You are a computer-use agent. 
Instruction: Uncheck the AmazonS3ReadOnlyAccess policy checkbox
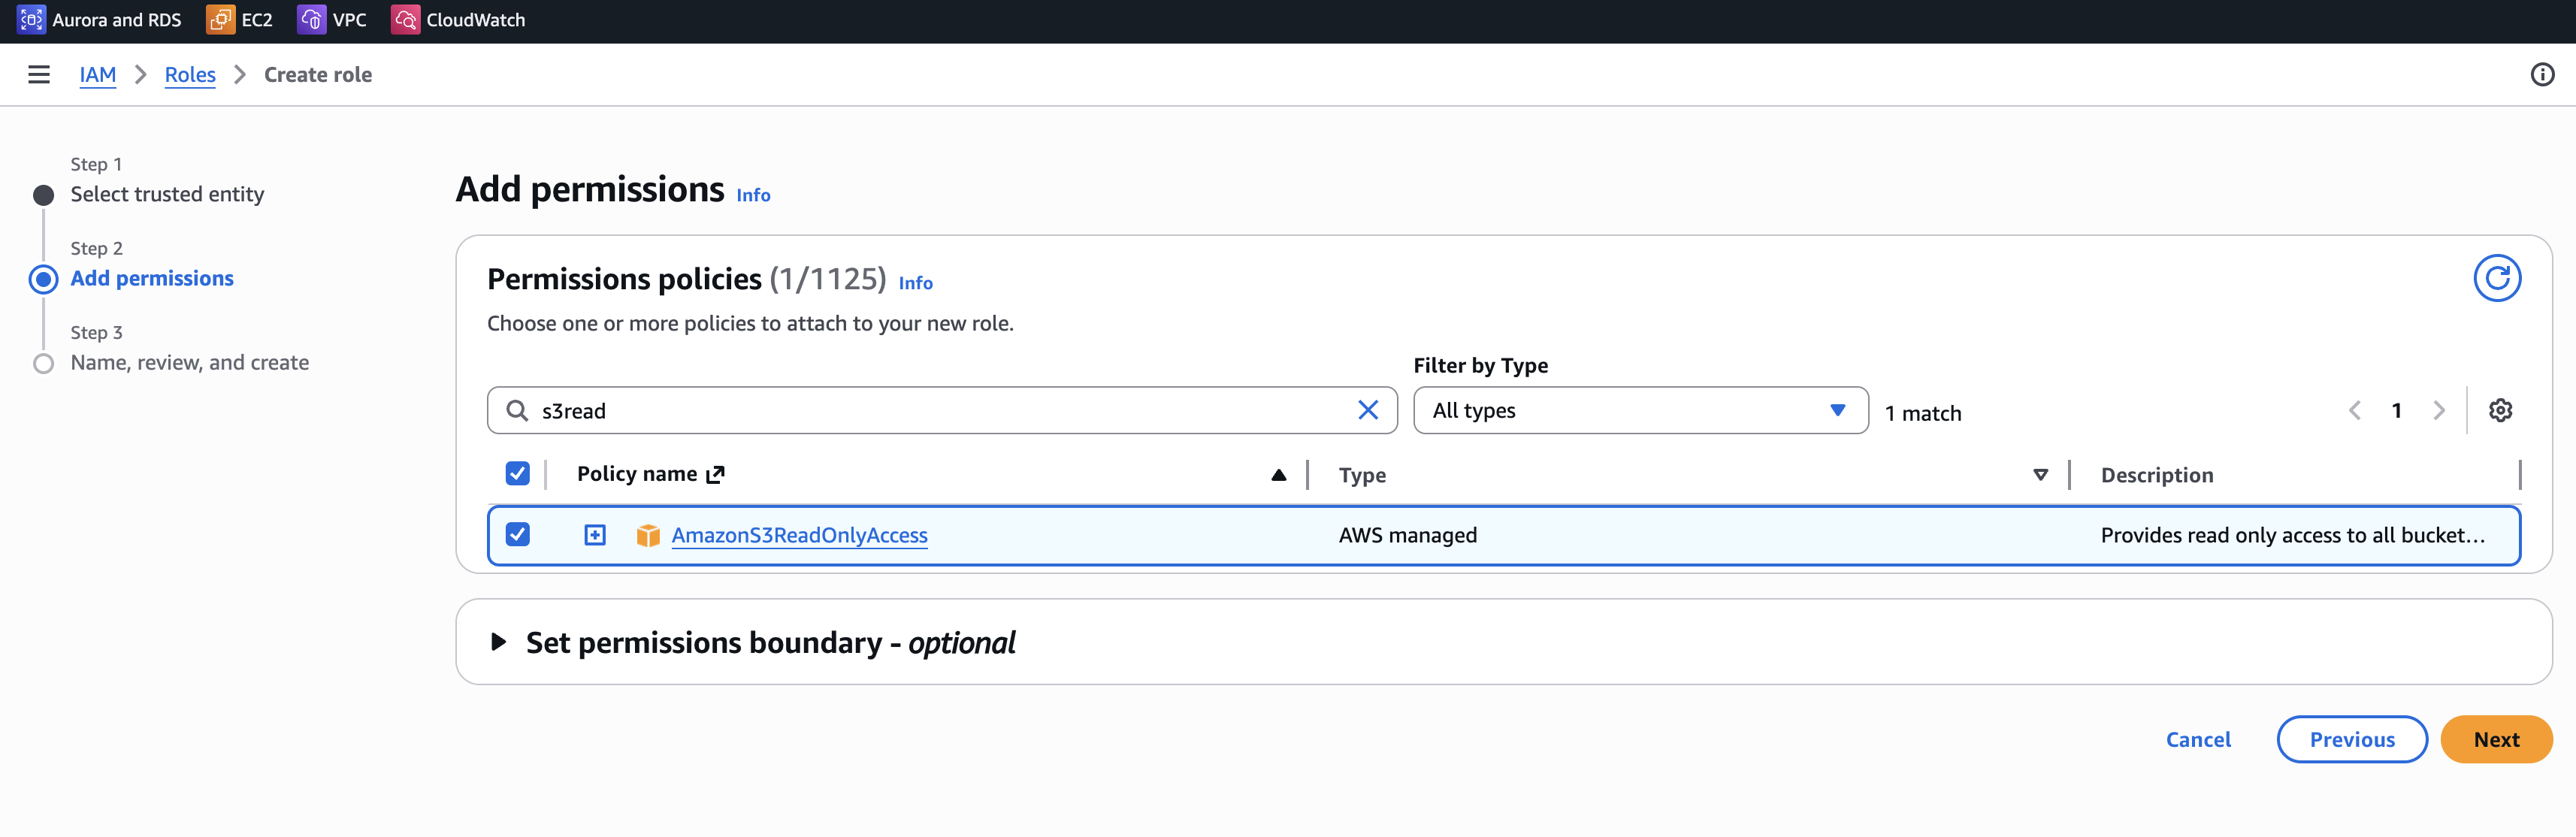[517, 535]
